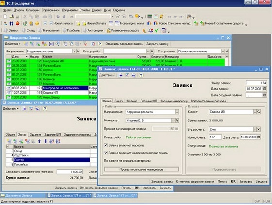Select Седова ИП row in documents list
The image size is (272, 205).
51,93
